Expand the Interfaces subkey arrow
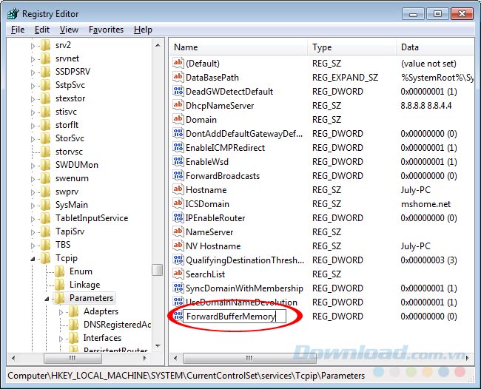The width and height of the screenshot is (481, 389). [61, 339]
